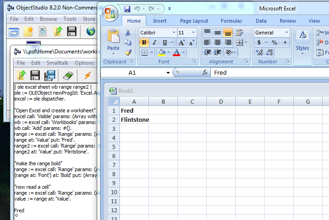Align text left in cell
The image size is (329, 220).
pyautogui.click(x=207, y=43)
